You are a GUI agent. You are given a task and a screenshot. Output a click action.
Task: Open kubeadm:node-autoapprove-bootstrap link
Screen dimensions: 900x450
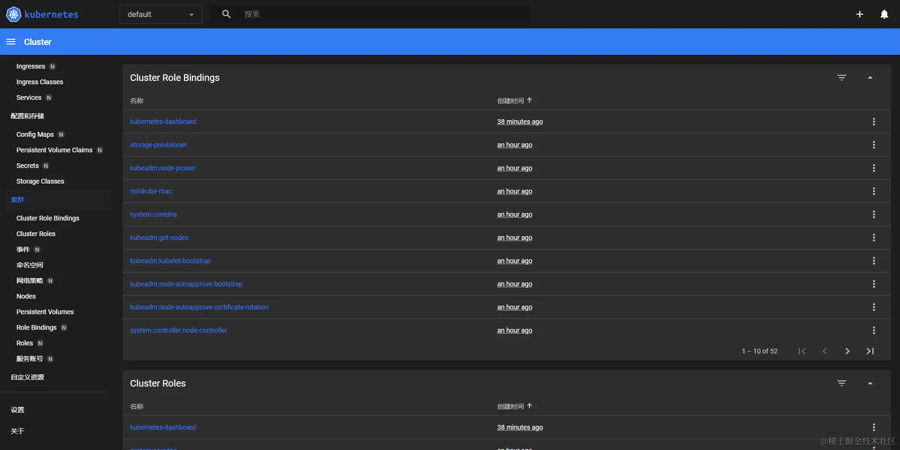(186, 284)
